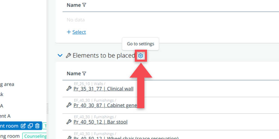Collapse the Elements to be placed section
The height and width of the screenshot is (139, 279).
60,56
